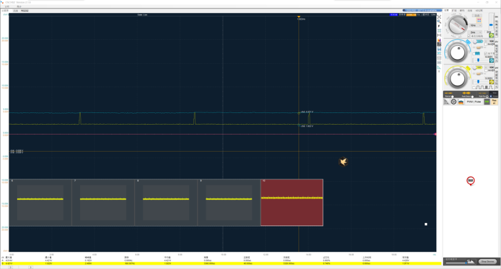Reset channel A offset with blue refresh icon

coord(491,60)
